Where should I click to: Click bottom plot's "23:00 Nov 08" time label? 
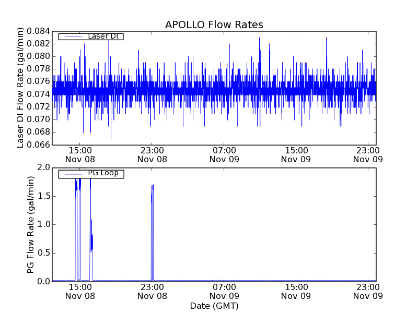coord(152,291)
